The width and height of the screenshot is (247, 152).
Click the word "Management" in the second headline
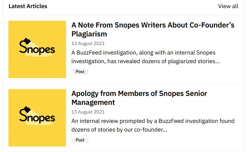point(93,102)
